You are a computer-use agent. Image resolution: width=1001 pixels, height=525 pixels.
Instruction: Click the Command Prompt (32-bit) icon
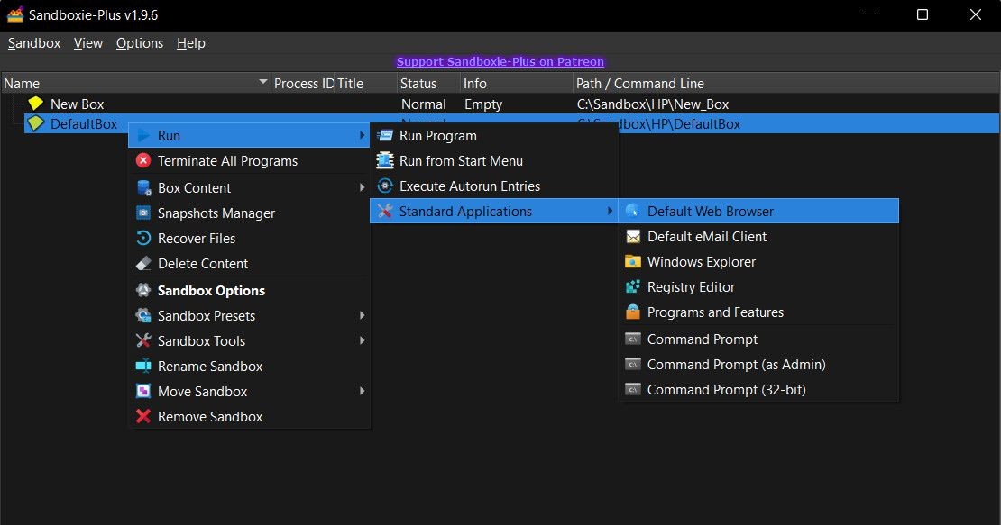click(x=633, y=389)
